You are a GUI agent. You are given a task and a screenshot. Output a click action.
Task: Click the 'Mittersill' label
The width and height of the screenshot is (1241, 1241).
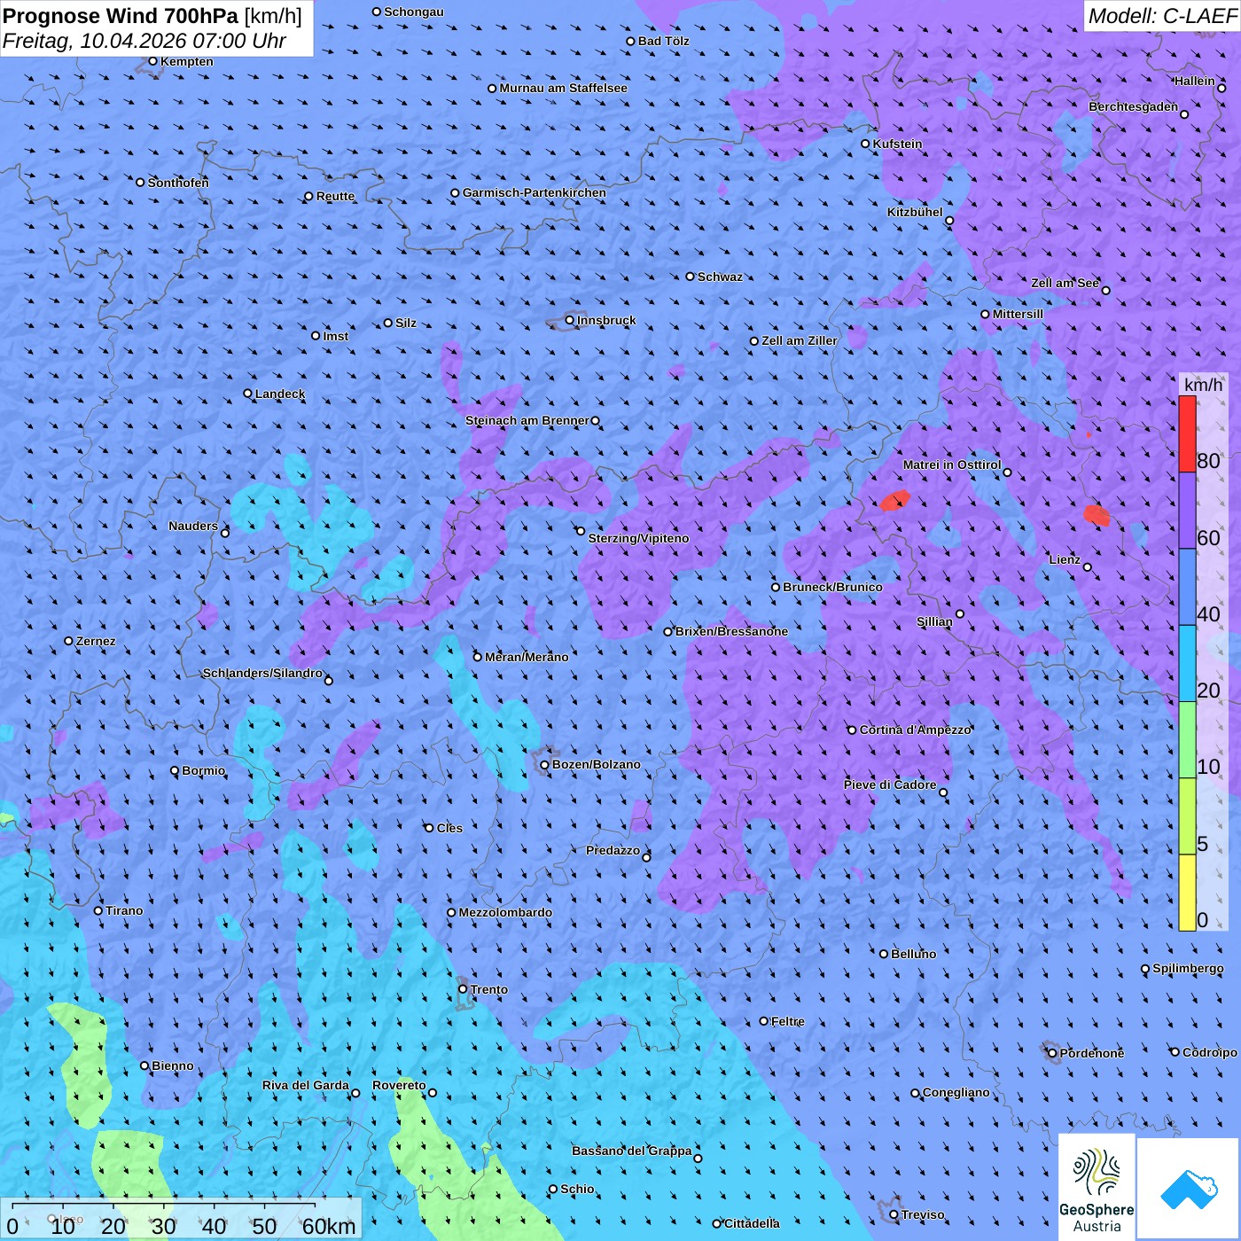click(x=1018, y=314)
